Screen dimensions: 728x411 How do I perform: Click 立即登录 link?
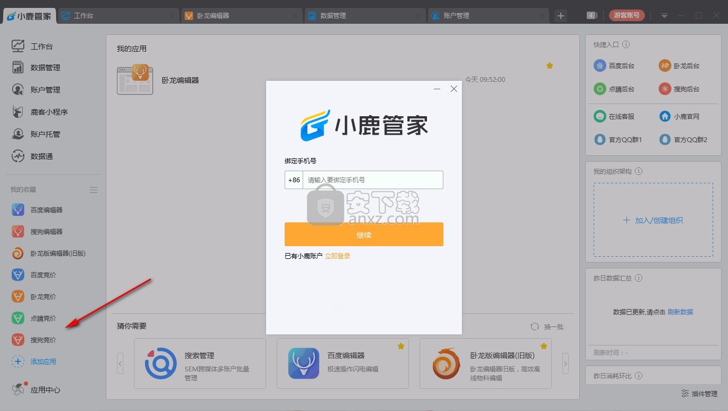click(x=338, y=256)
